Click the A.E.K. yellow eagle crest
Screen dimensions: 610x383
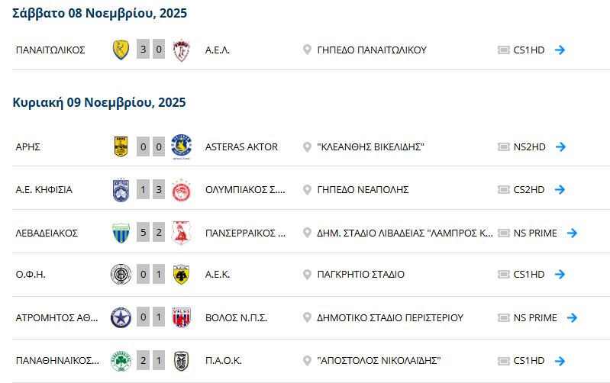[181, 275]
